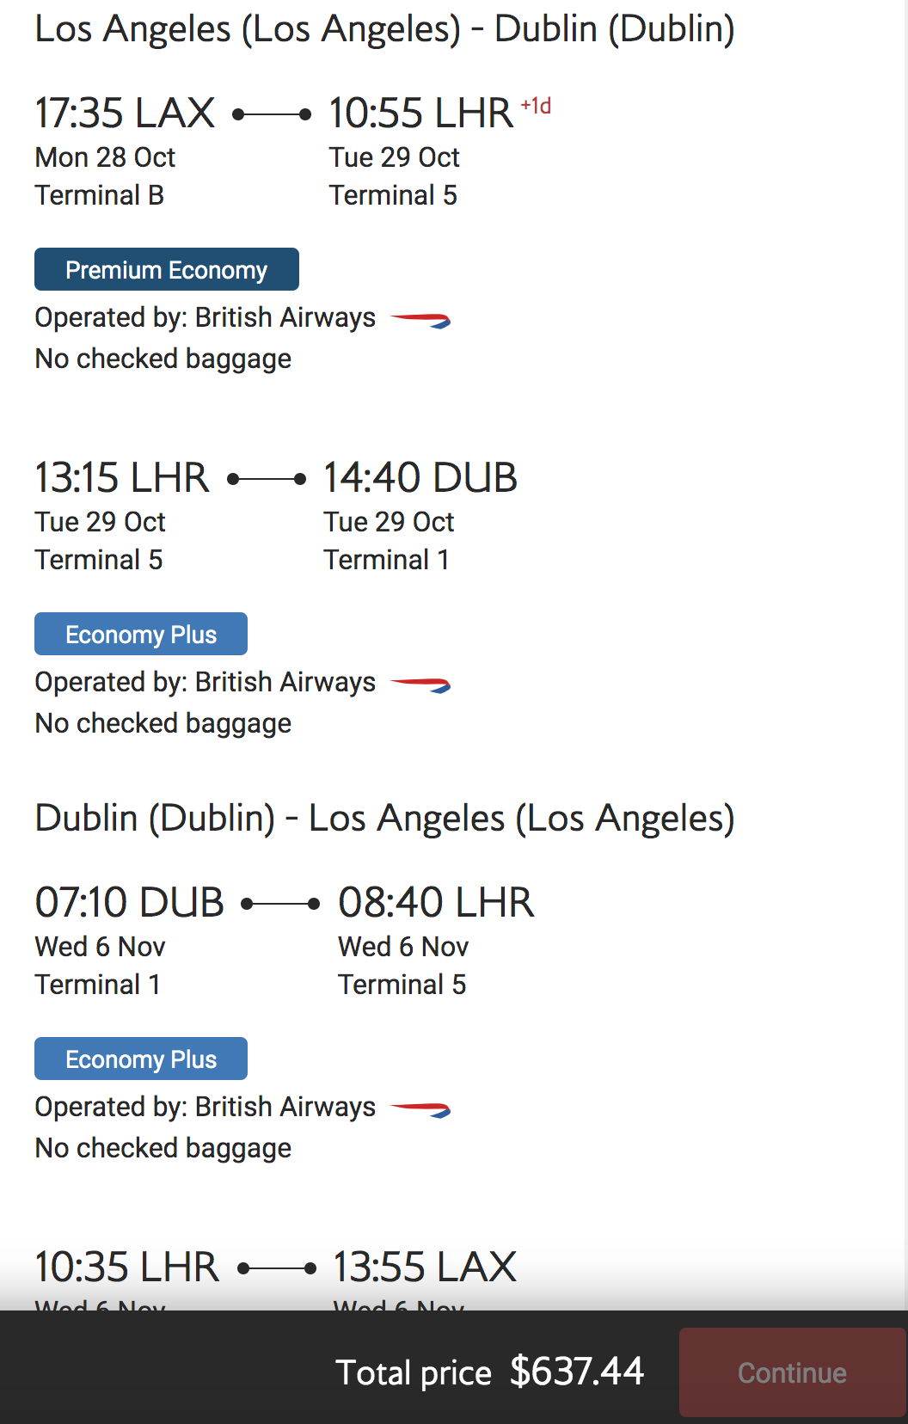Click British Airways logo for 13:15 LHR flight
The width and height of the screenshot is (908, 1424).
point(421,685)
